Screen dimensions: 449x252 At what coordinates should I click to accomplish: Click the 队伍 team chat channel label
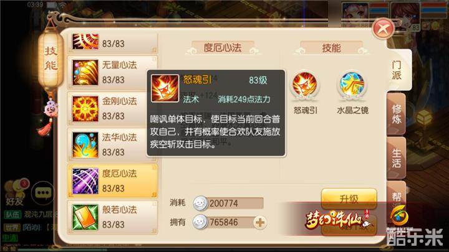(13, 215)
